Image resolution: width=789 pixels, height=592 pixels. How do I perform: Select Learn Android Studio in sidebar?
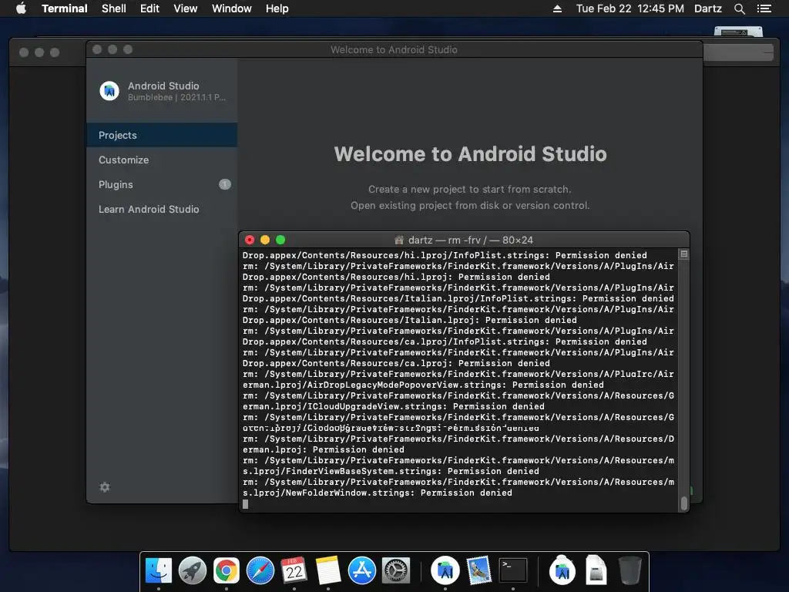click(162, 209)
